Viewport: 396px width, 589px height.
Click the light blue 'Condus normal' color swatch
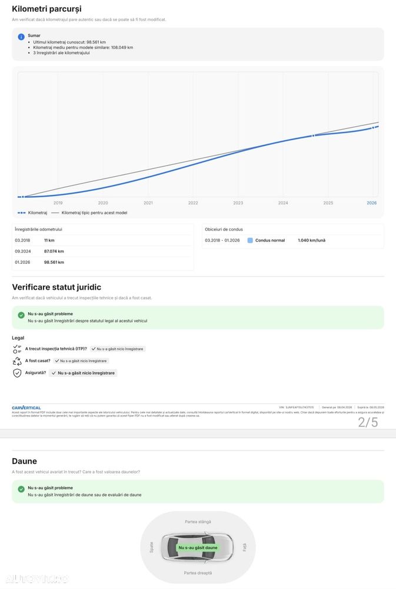coord(250,240)
